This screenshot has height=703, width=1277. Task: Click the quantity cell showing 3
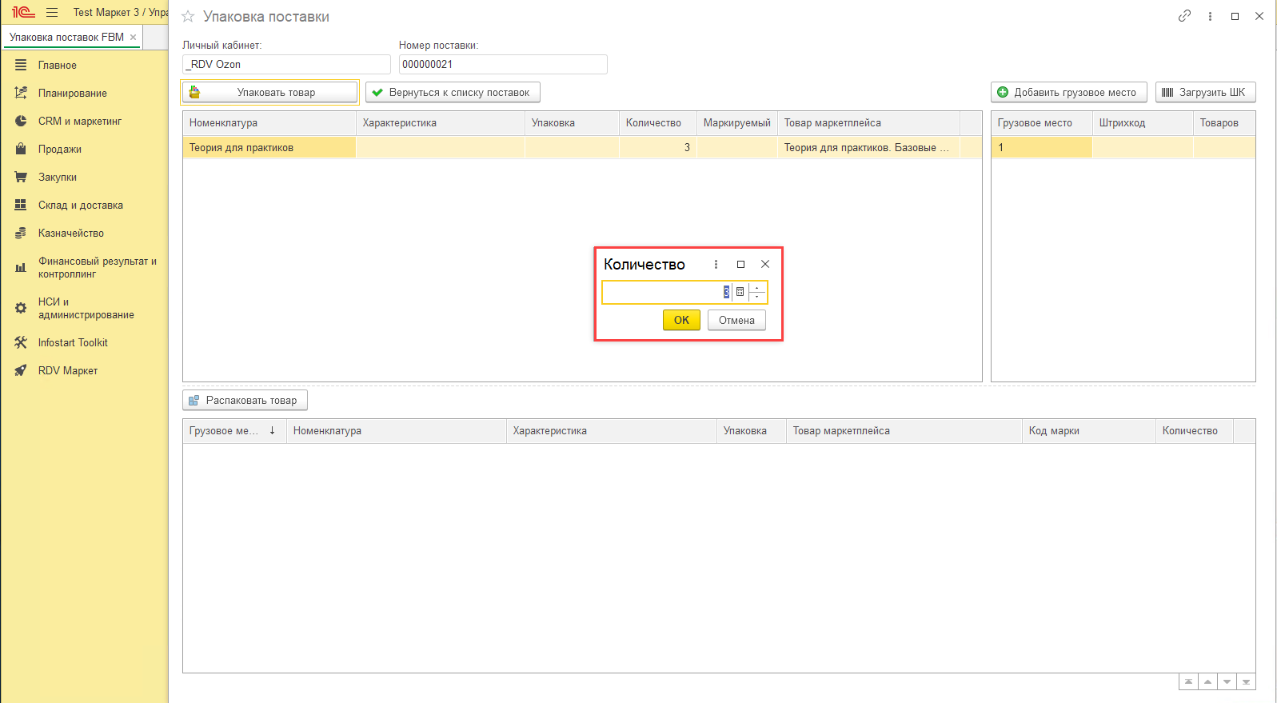coord(658,147)
